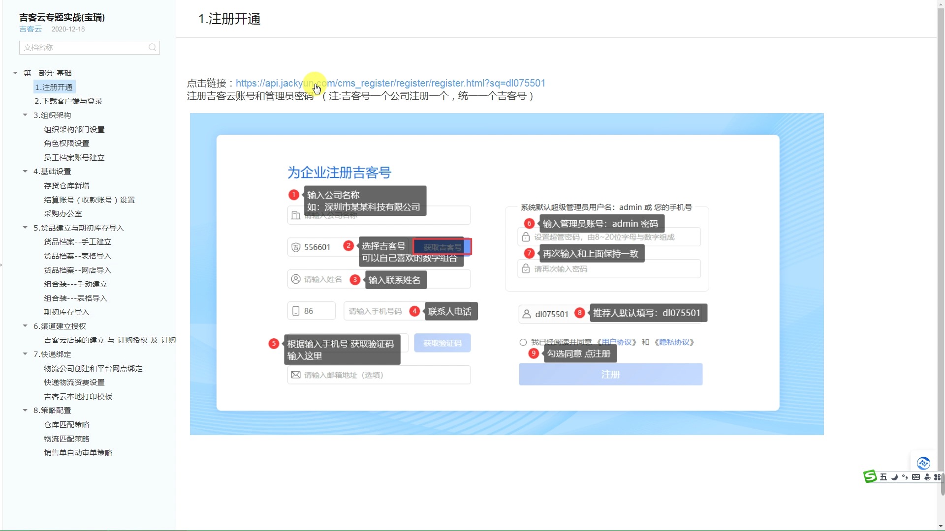Collapse the 6.渠道建立授权 tree arrow
Viewport: 945px width, 531px height.
[25, 326]
